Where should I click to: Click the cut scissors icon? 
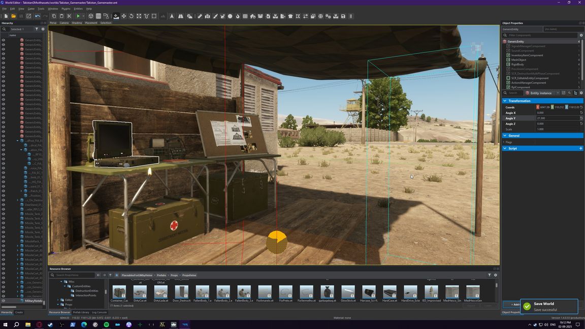coord(69,16)
